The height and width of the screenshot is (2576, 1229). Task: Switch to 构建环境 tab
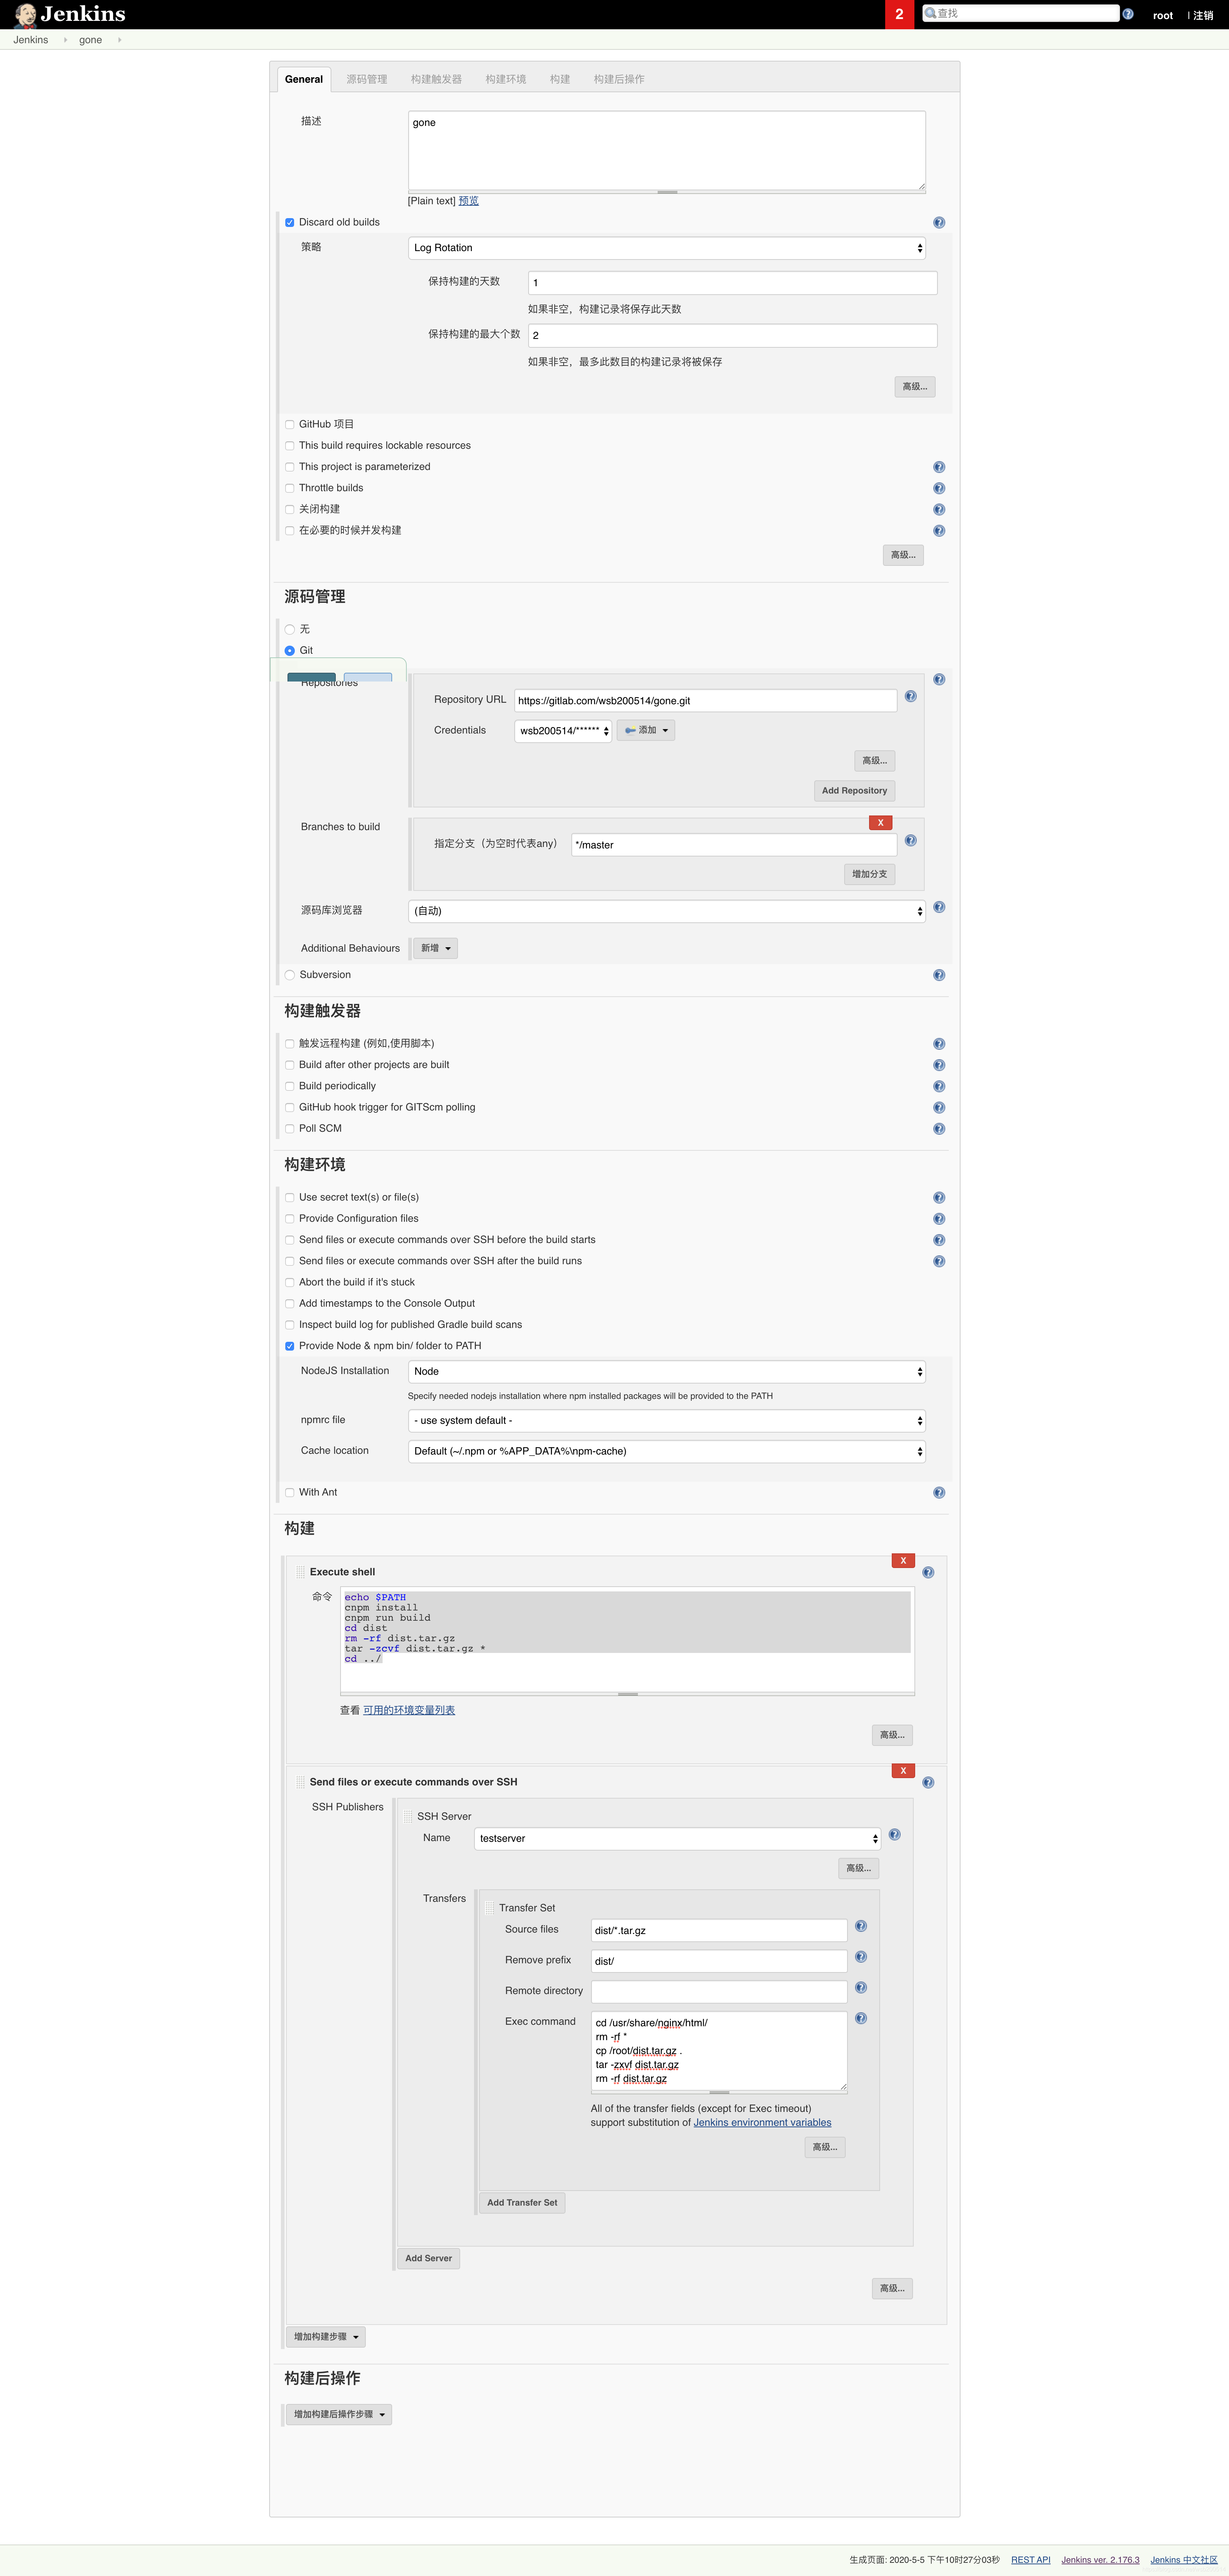(505, 80)
